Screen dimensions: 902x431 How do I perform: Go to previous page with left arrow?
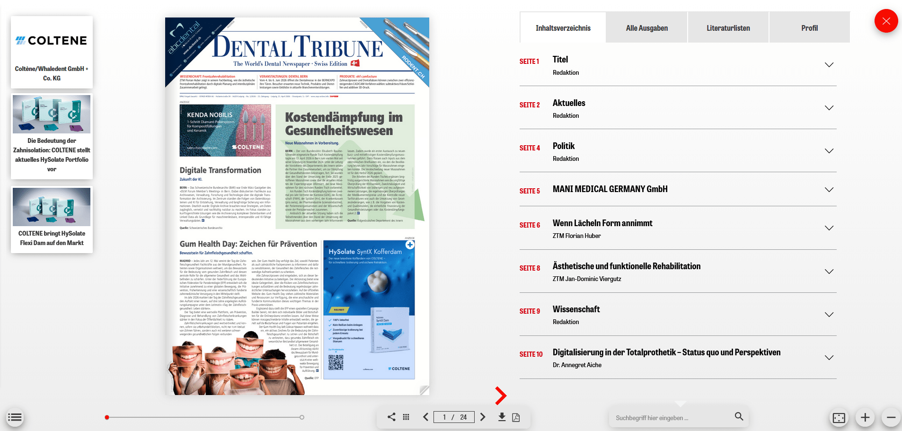point(425,417)
